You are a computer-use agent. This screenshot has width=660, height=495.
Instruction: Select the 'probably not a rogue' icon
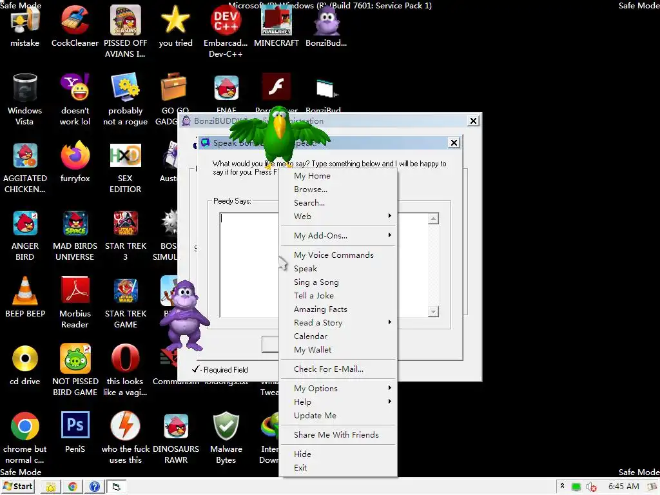tap(126, 99)
